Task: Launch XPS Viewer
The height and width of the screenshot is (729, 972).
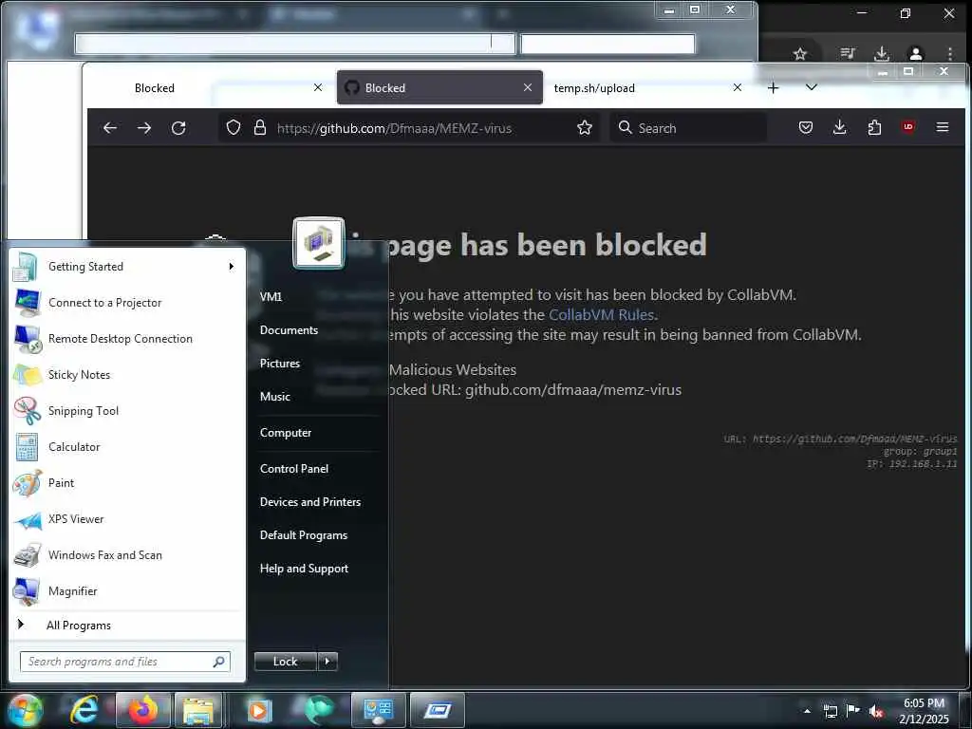Action: [x=127, y=519]
